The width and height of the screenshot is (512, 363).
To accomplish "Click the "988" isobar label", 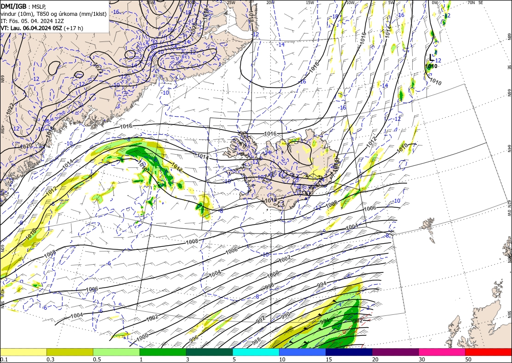I will (x=257, y=342).
